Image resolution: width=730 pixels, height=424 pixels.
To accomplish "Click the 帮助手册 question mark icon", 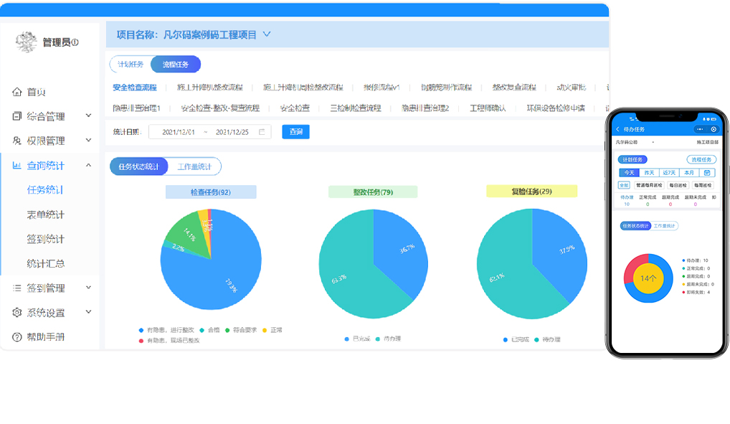I will click(18, 336).
